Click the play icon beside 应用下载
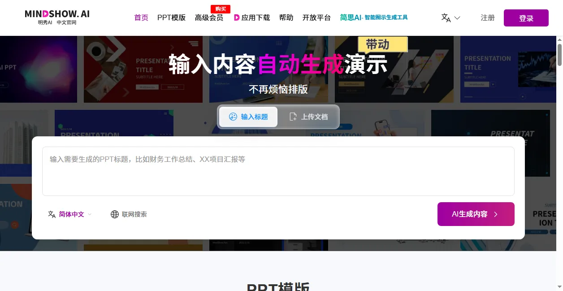 point(237,18)
